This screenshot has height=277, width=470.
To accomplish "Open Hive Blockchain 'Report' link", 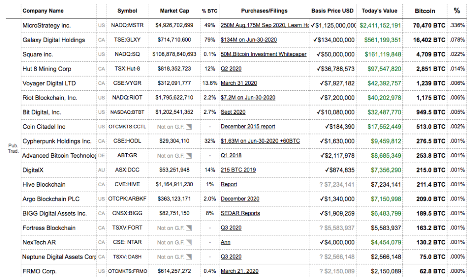I will point(229,184).
